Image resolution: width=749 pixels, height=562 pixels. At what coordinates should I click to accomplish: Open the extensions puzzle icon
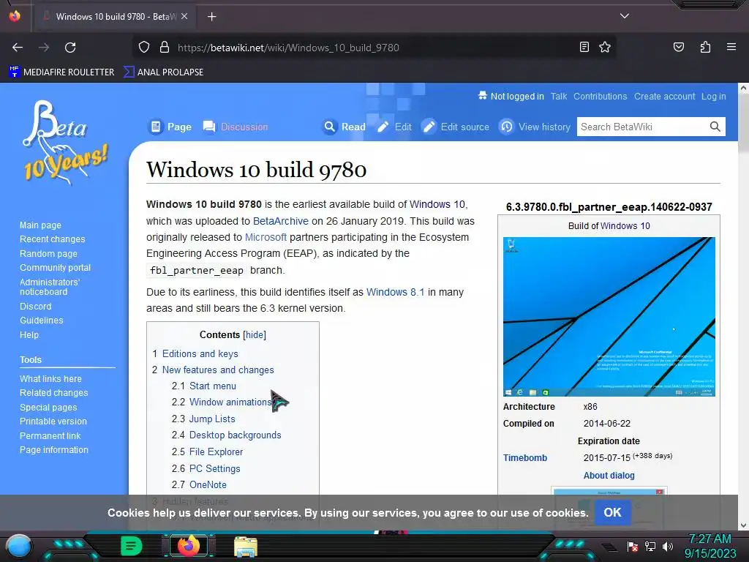click(705, 48)
